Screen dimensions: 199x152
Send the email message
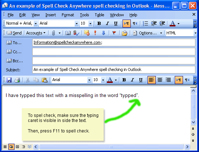14,33
